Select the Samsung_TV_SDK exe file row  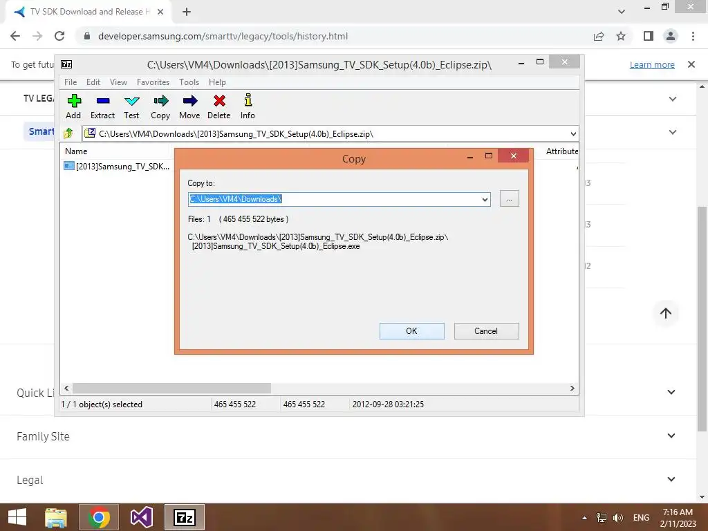point(117,166)
